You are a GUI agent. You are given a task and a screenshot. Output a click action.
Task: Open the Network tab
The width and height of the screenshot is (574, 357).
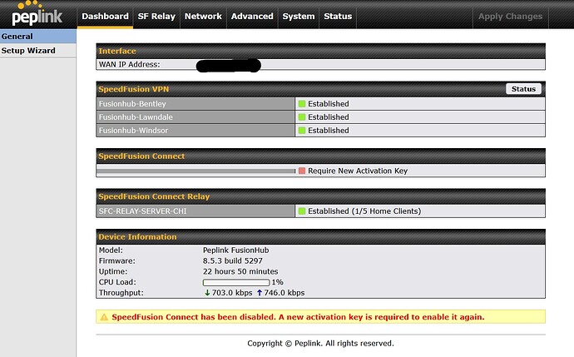[203, 16]
